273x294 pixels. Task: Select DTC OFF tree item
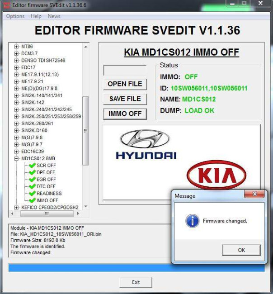pyautogui.click(x=46, y=186)
